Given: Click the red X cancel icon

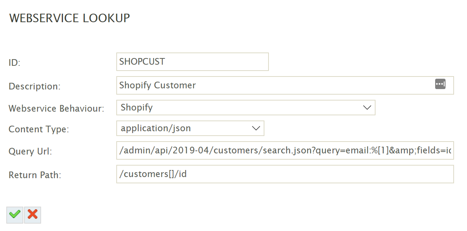Looking at the screenshot, I should click(x=33, y=215).
